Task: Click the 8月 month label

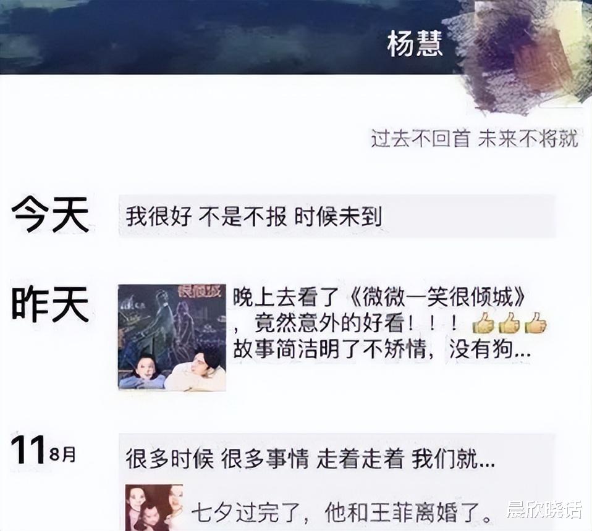Action: 62,454
